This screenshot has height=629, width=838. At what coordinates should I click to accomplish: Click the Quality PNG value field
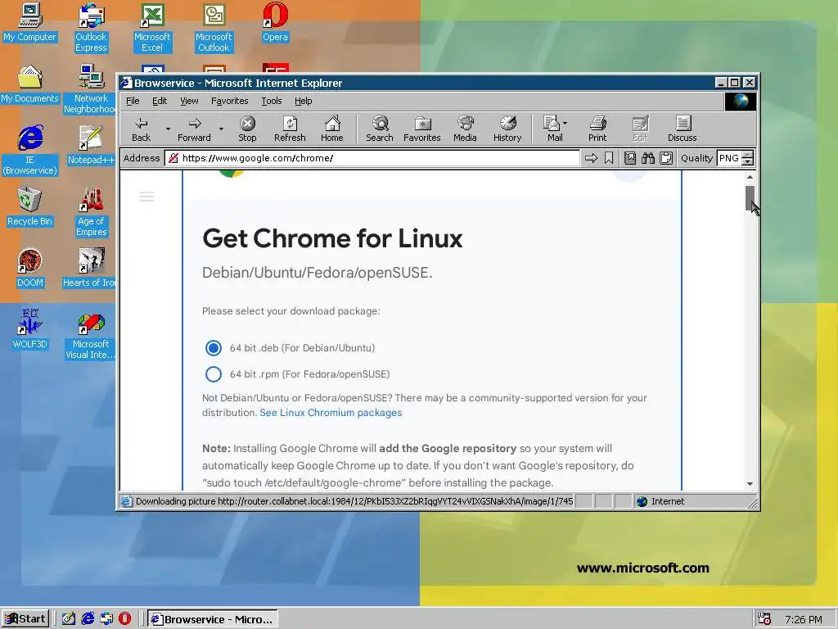729,158
